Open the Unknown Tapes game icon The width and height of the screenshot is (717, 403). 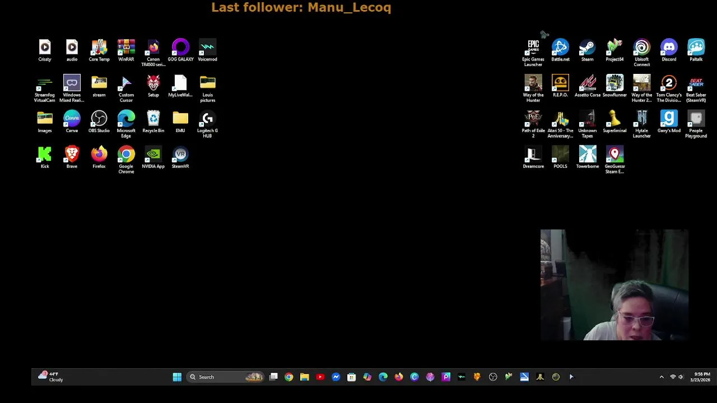click(x=587, y=125)
